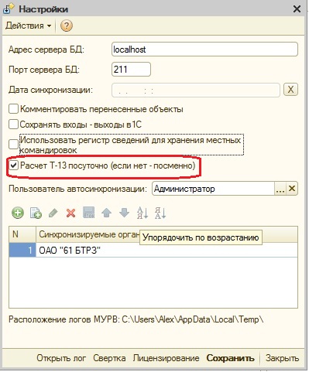
Task: Uncheck Расчет Т-13 посуточно checkbox
Action: (13, 166)
